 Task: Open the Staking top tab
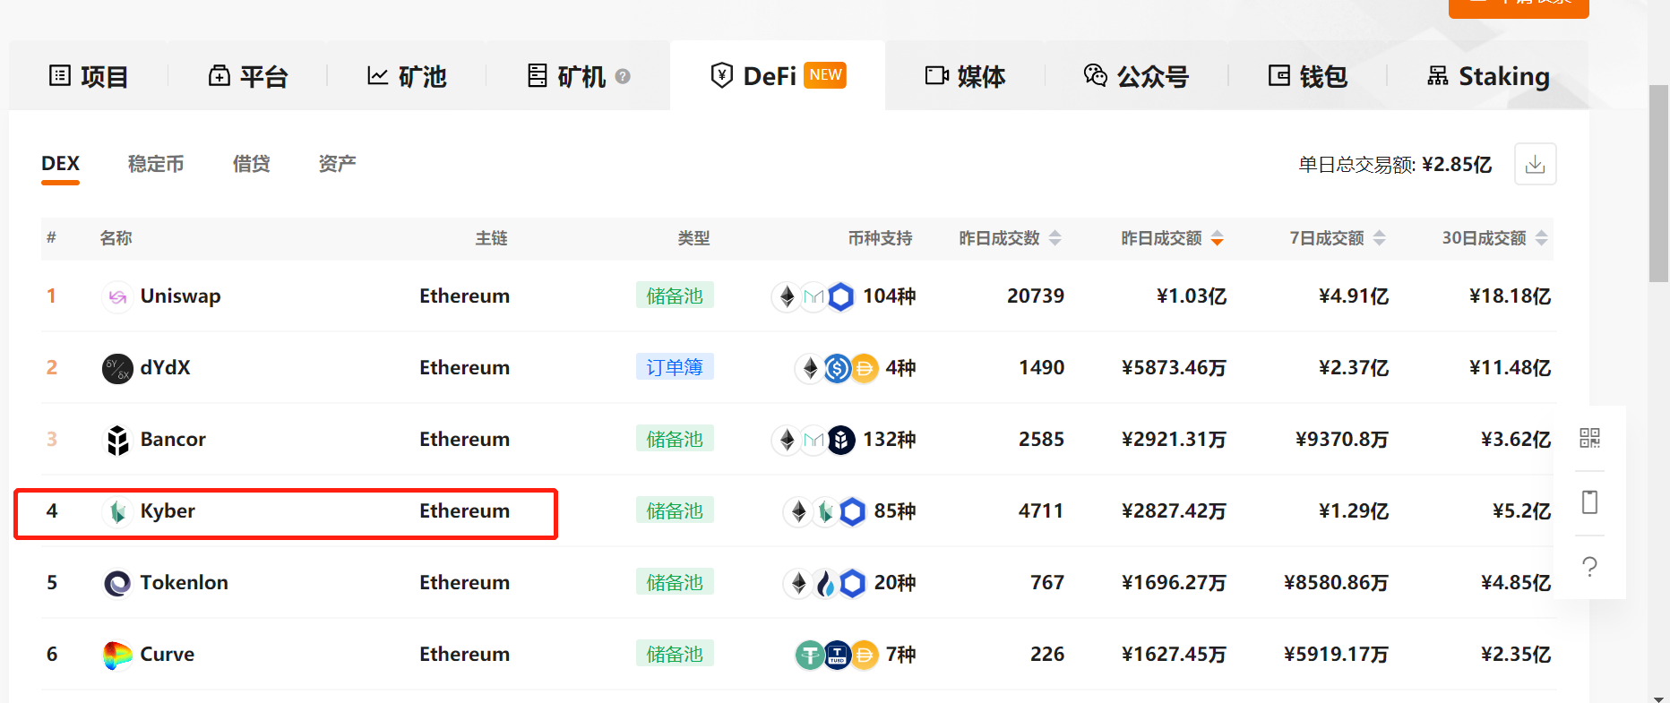click(x=1488, y=77)
